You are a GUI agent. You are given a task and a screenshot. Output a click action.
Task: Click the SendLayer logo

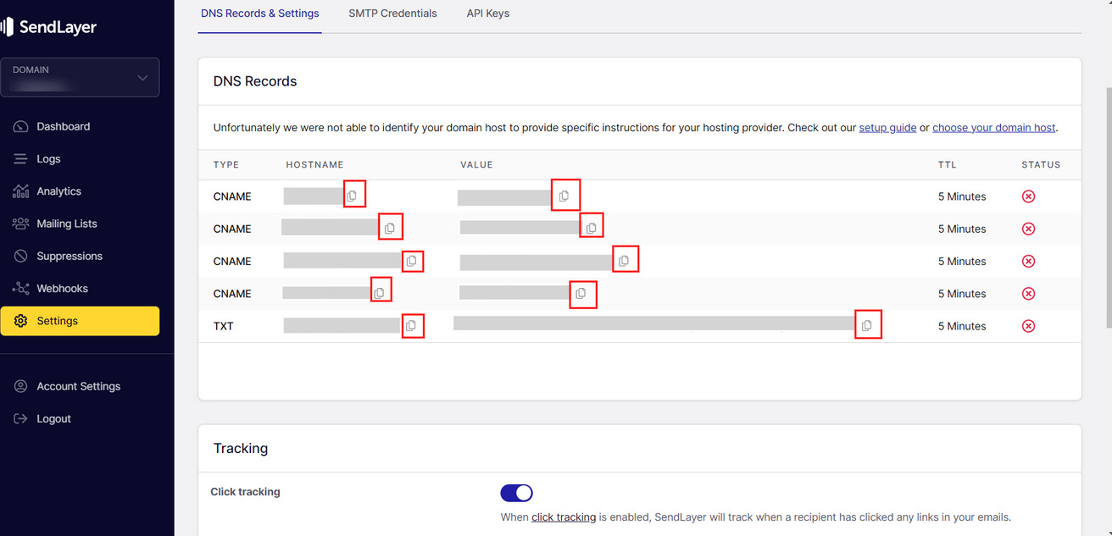click(x=49, y=27)
